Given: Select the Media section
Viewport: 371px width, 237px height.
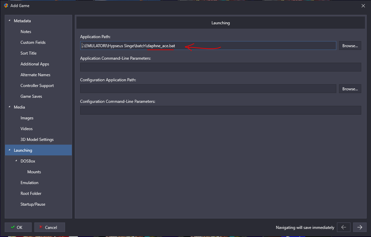Looking at the screenshot, I should [20, 107].
